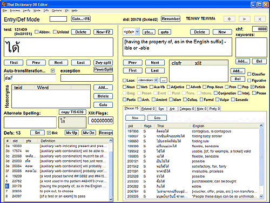Click the Alternate Spelling input field

coord(30,122)
